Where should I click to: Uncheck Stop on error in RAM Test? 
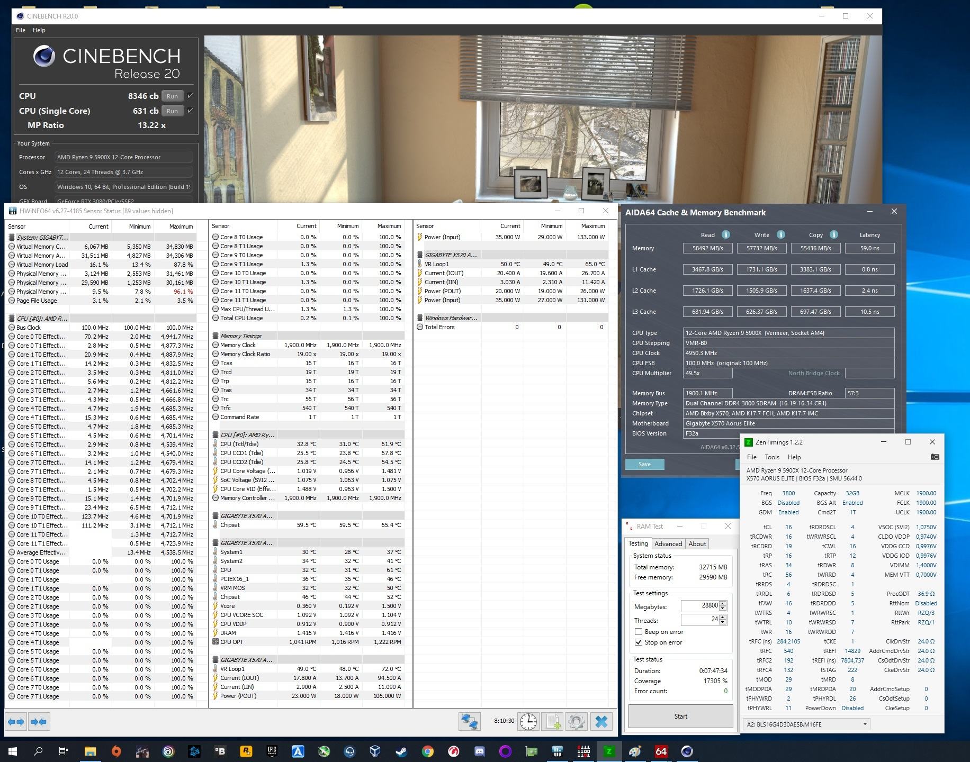[x=639, y=642]
